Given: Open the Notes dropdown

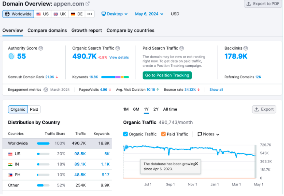Looking at the screenshot, I should [x=208, y=134].
